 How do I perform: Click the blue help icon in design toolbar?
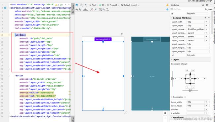(167, 9)
